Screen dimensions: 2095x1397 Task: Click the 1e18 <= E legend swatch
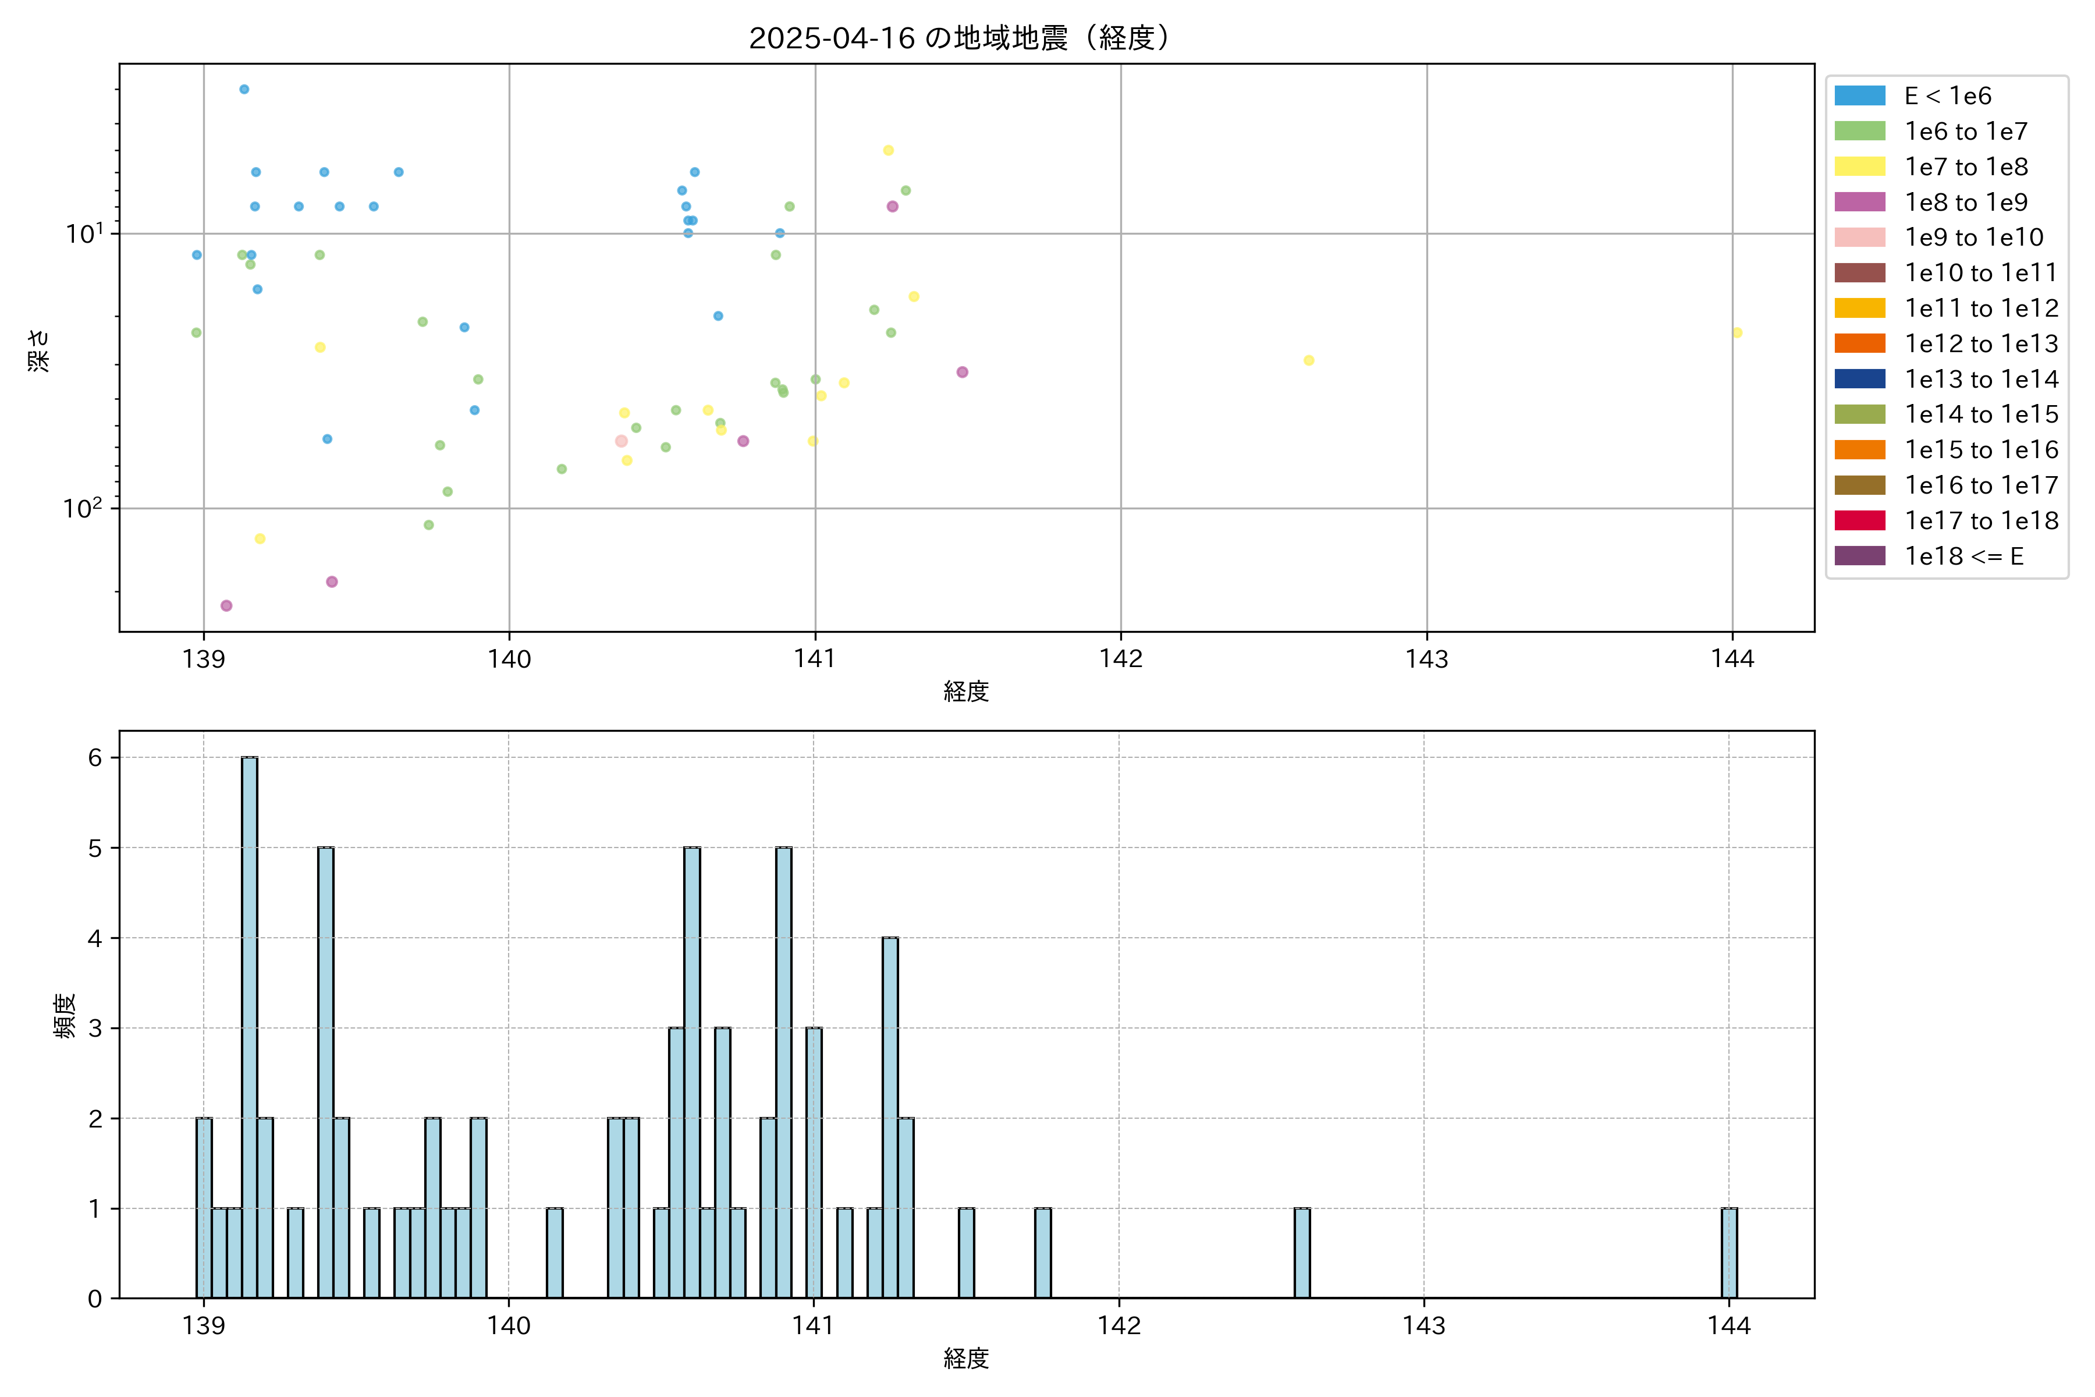(1860, 556)
